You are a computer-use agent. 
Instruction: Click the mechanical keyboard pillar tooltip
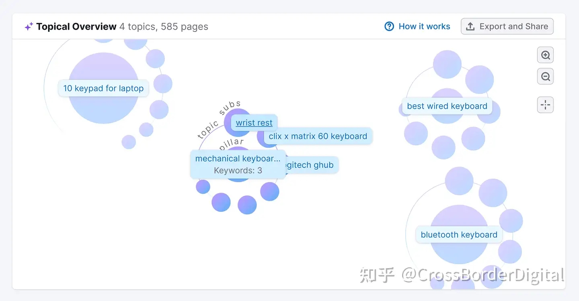click(x=238, y=164)
